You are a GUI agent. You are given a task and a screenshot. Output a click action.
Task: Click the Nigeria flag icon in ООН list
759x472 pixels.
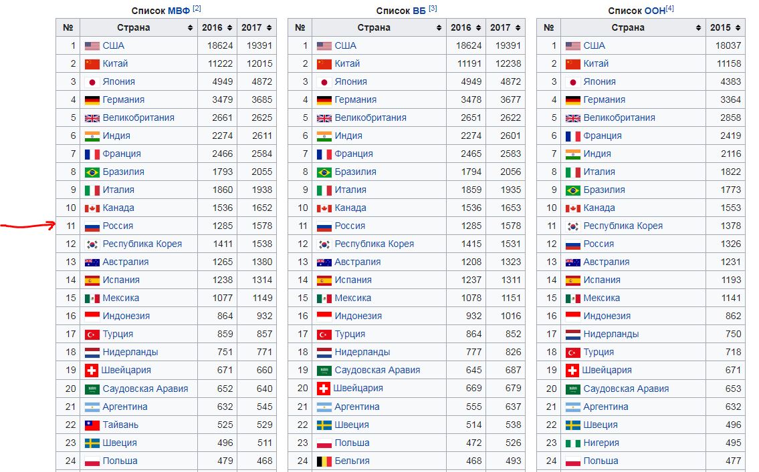point(572,443)
